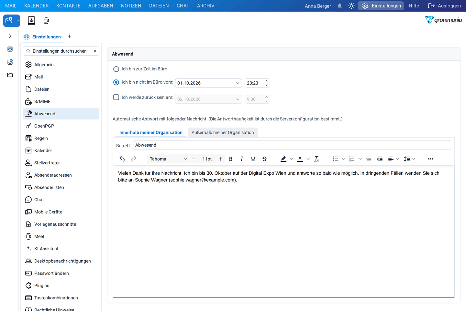Open the font color picker arrow
The image size is (466, 311).
[x=308, y=159]
